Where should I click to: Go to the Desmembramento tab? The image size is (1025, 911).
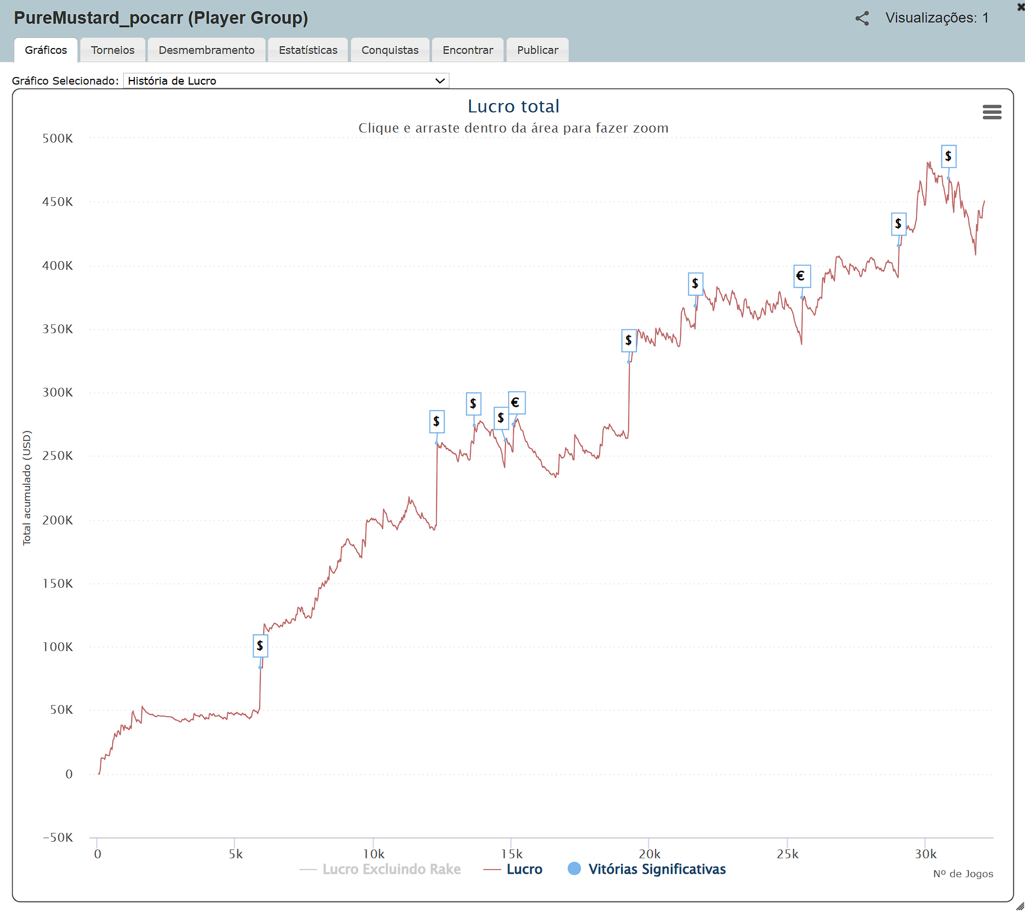pyautogui.click(x=207, y=50)
